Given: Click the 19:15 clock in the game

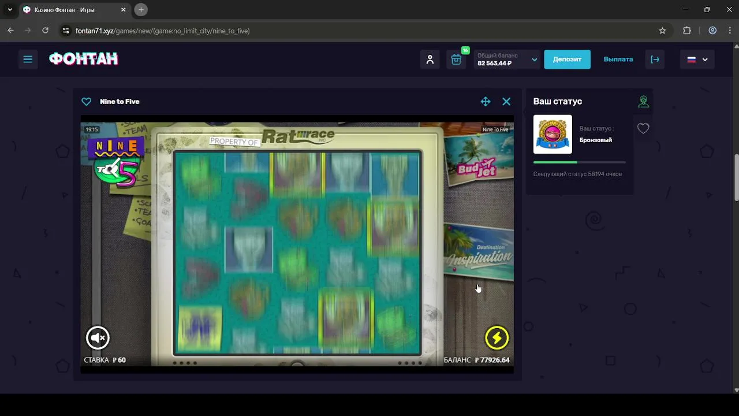Looking at the screenshot, I should click(x=92, y=129).
